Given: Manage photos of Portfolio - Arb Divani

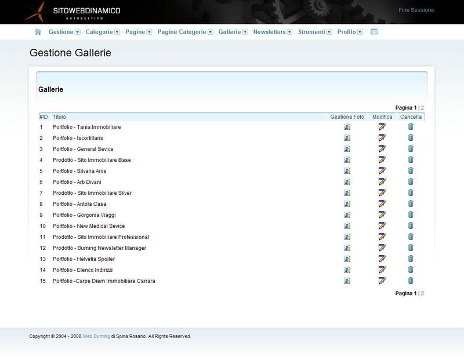Looking at the screenshot, I should 347,182.
